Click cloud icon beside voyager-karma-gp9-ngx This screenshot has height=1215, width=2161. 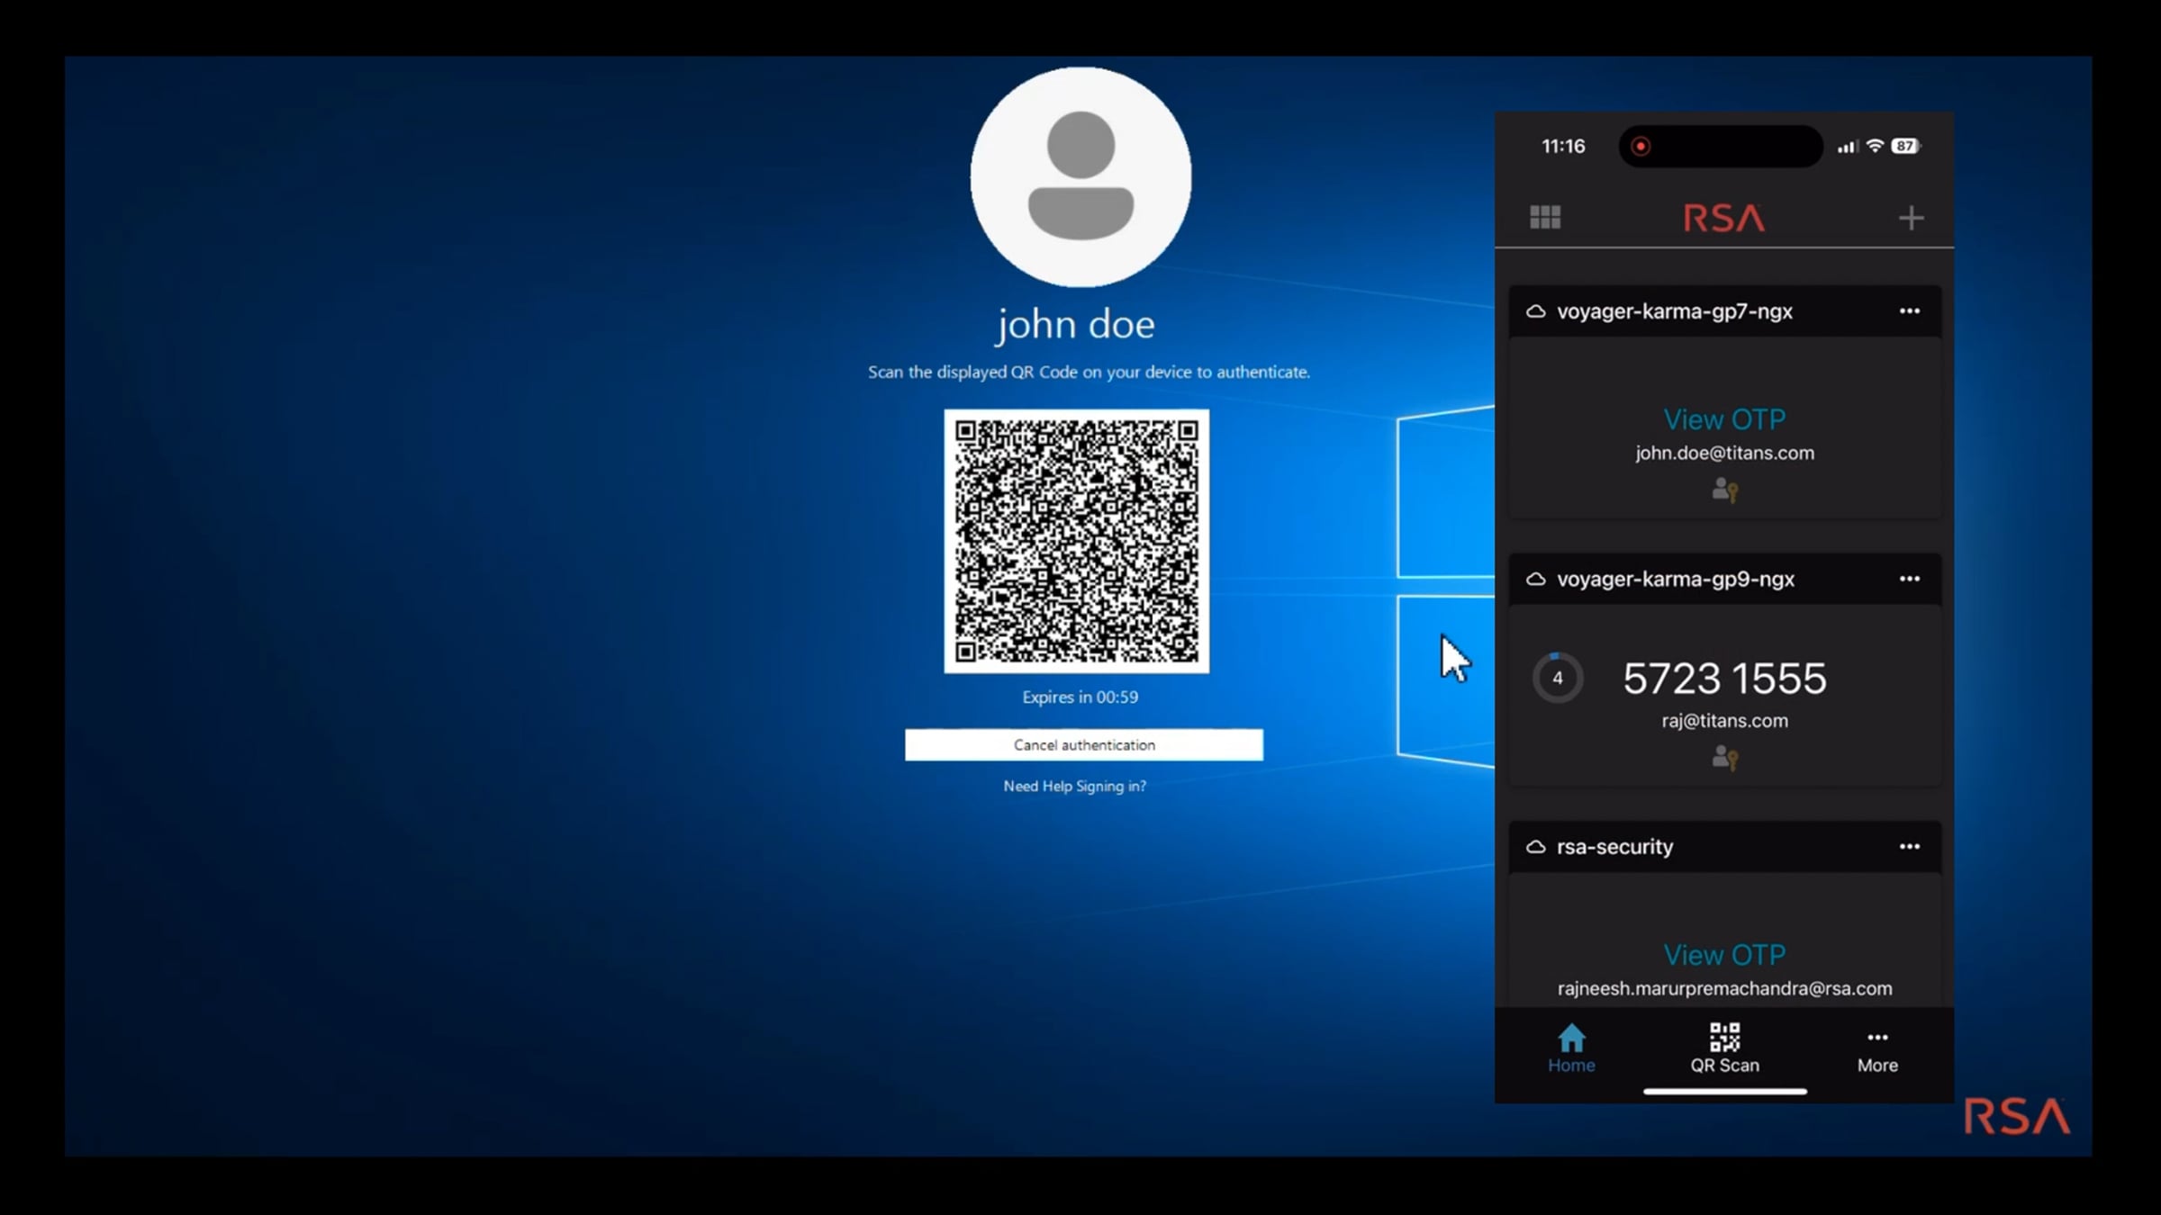[1536, 579]
